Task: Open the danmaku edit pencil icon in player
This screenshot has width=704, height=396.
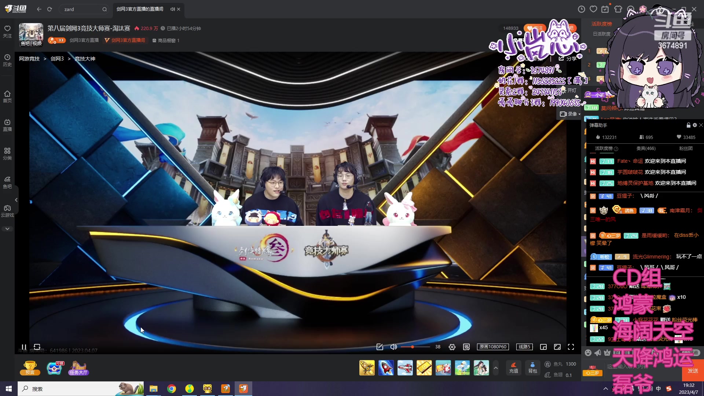Action: coord(380,347)
